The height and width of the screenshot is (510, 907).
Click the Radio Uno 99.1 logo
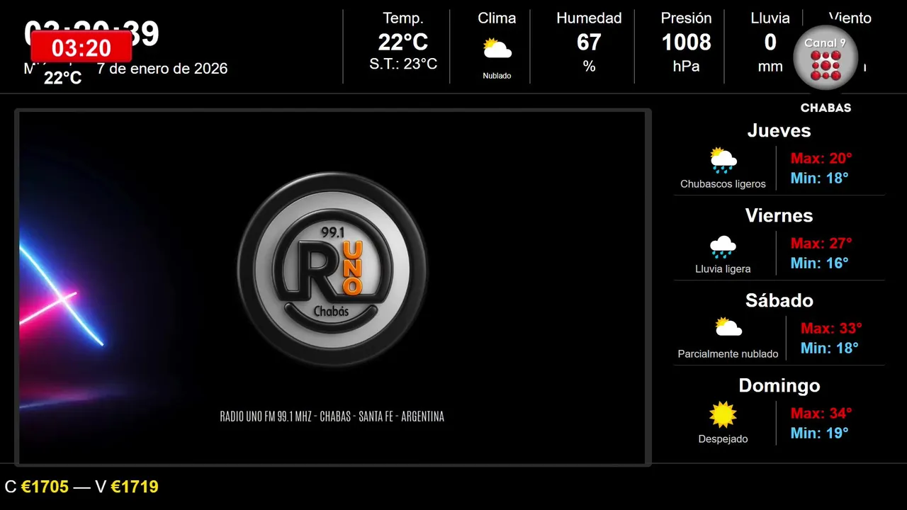click(x=332, y=270)
